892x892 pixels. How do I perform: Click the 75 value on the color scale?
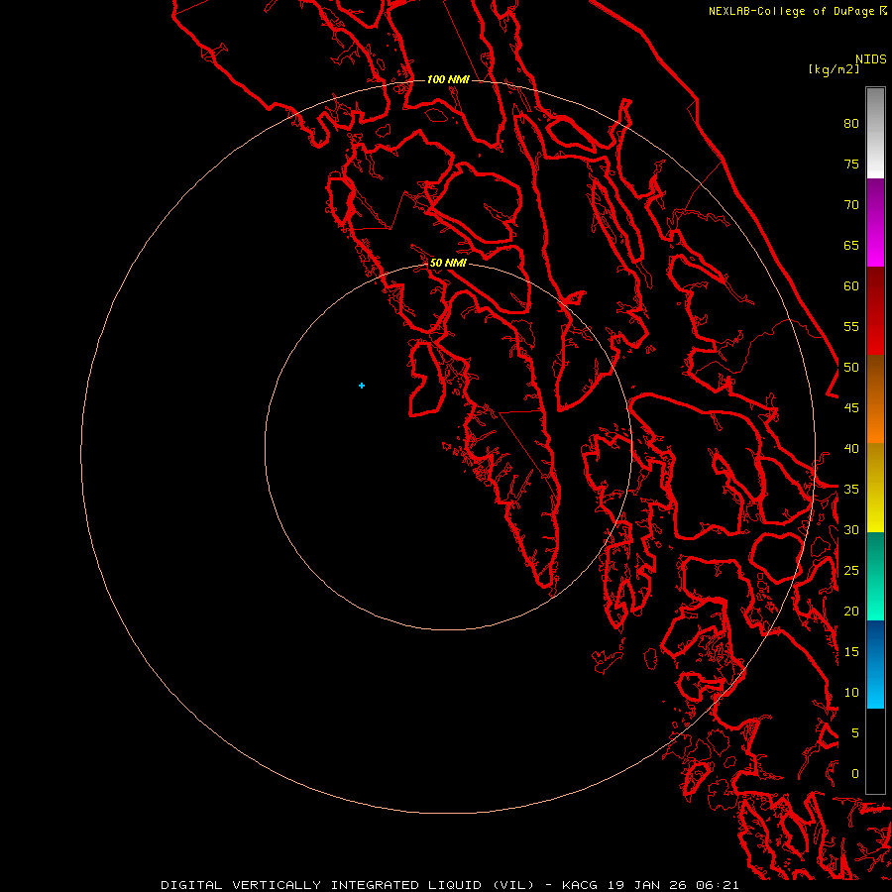[851, 164]
